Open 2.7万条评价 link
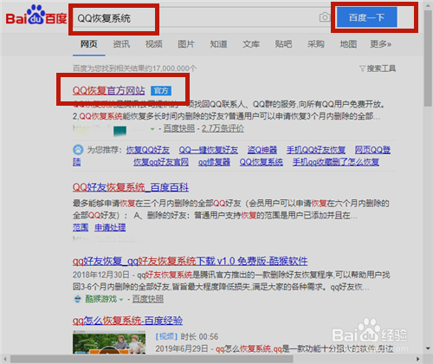The image size is (433, 364). [x=223, y=128]
